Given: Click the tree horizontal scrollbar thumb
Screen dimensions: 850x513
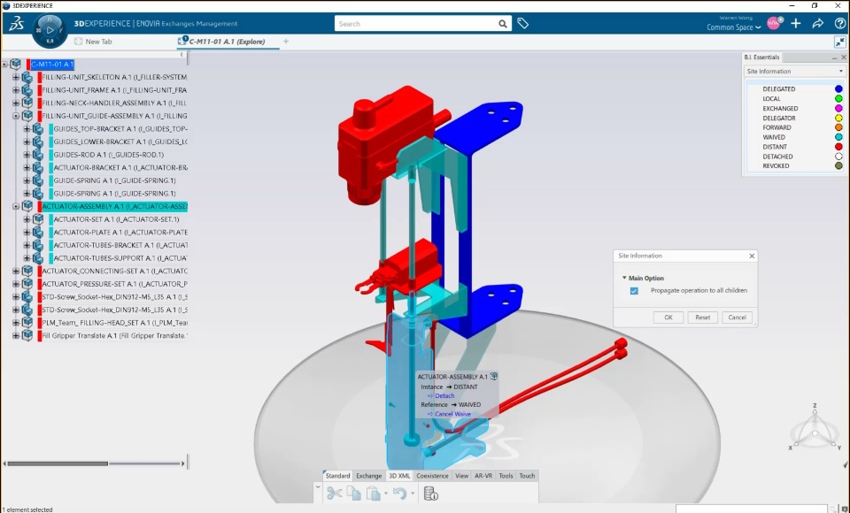Looking at the screenshot, I should 58,463.
